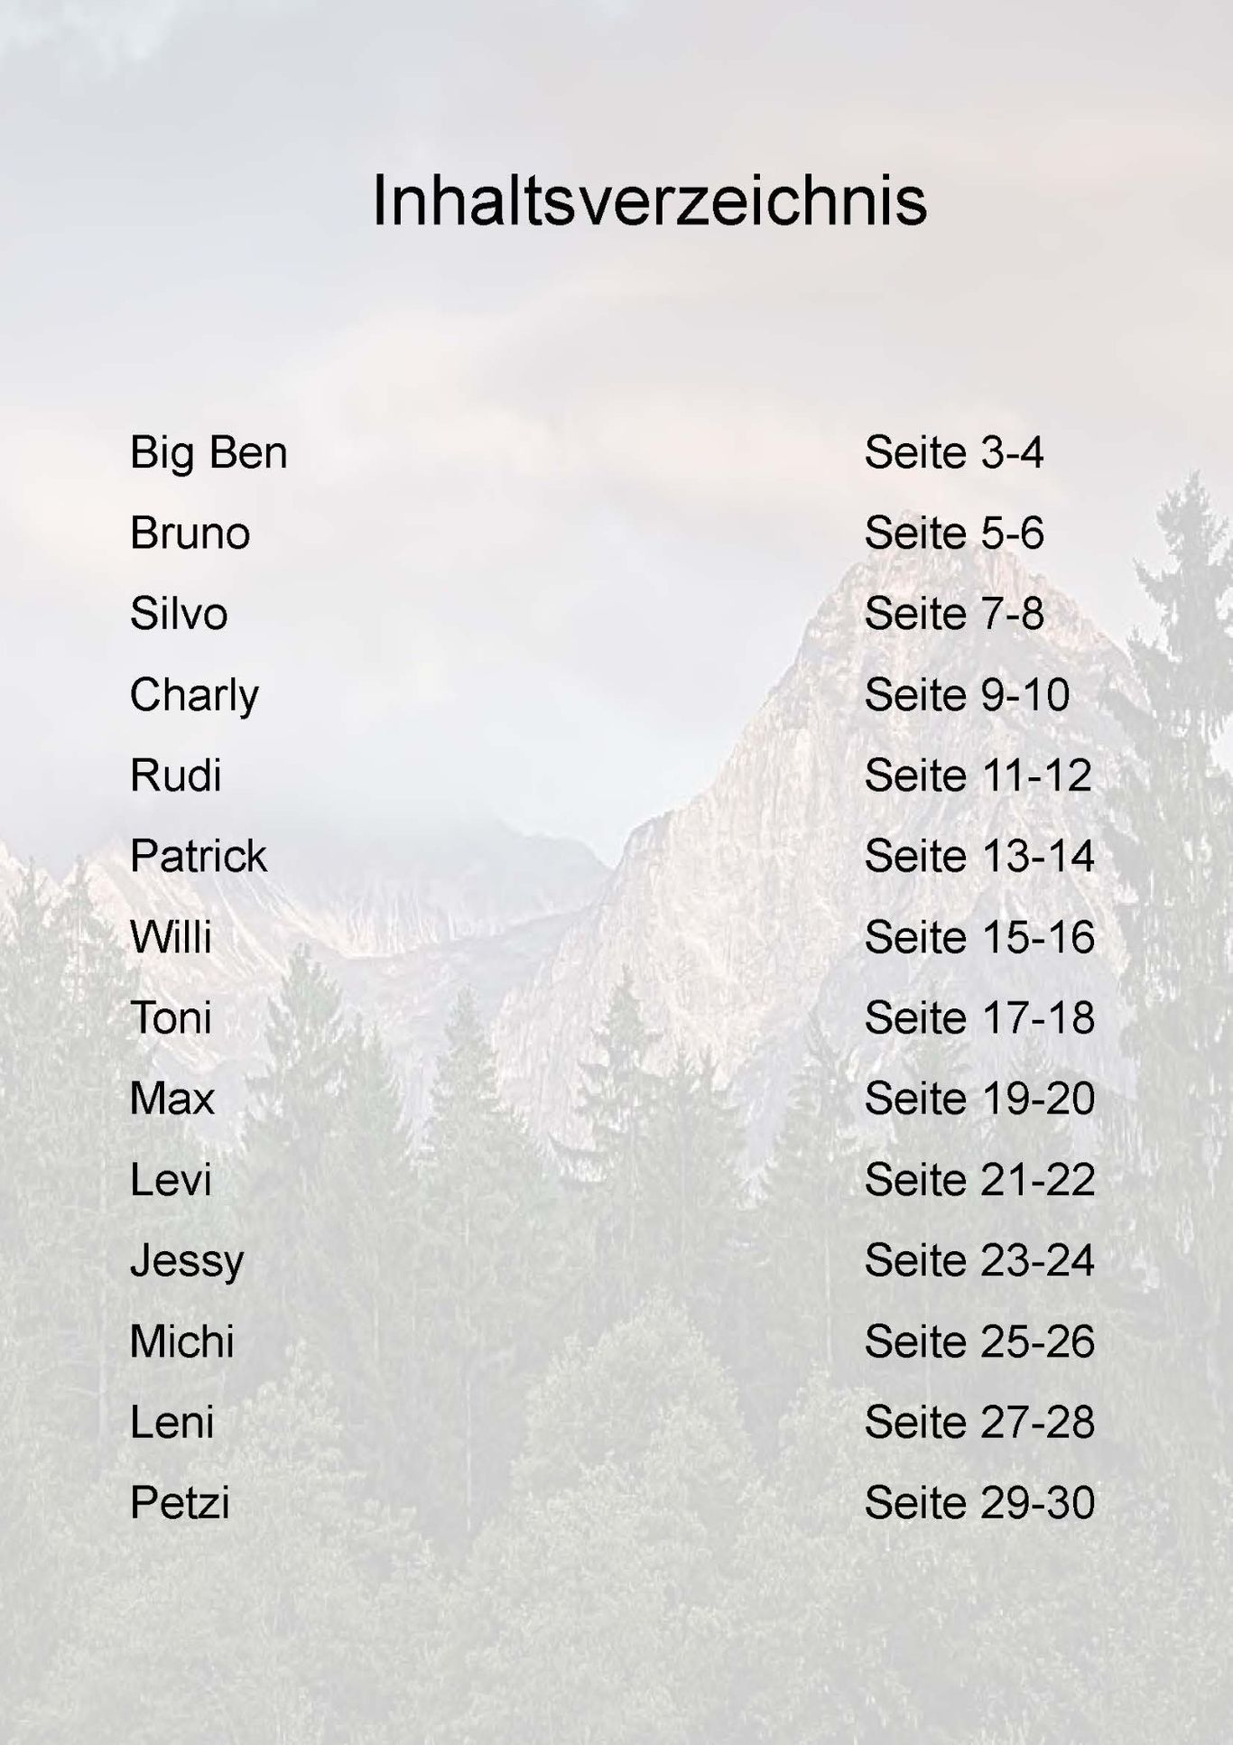Go to Seite 15-16 page reference

click(979, 937)
